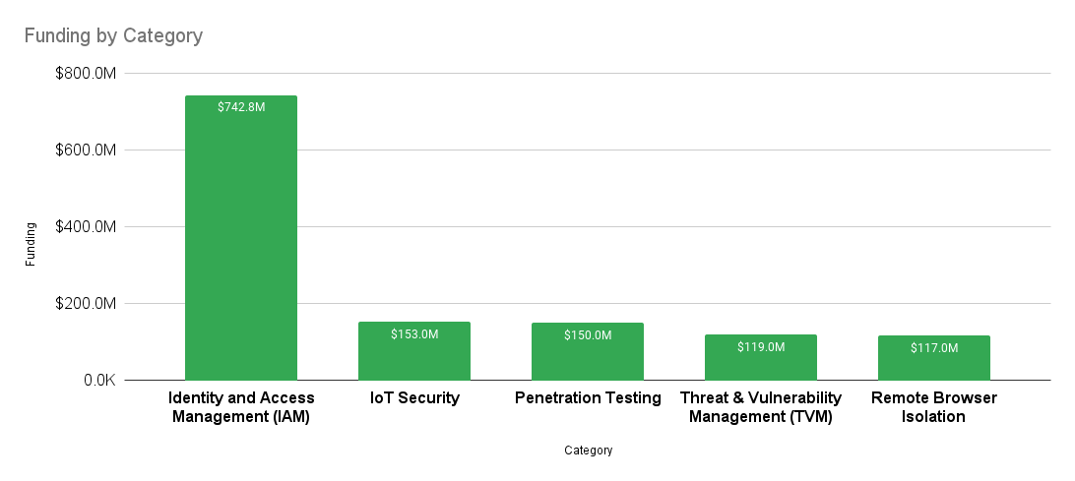This screenshot has height=481, width=1075.
Task: Click the $117.0M data label
Action: 934,348
